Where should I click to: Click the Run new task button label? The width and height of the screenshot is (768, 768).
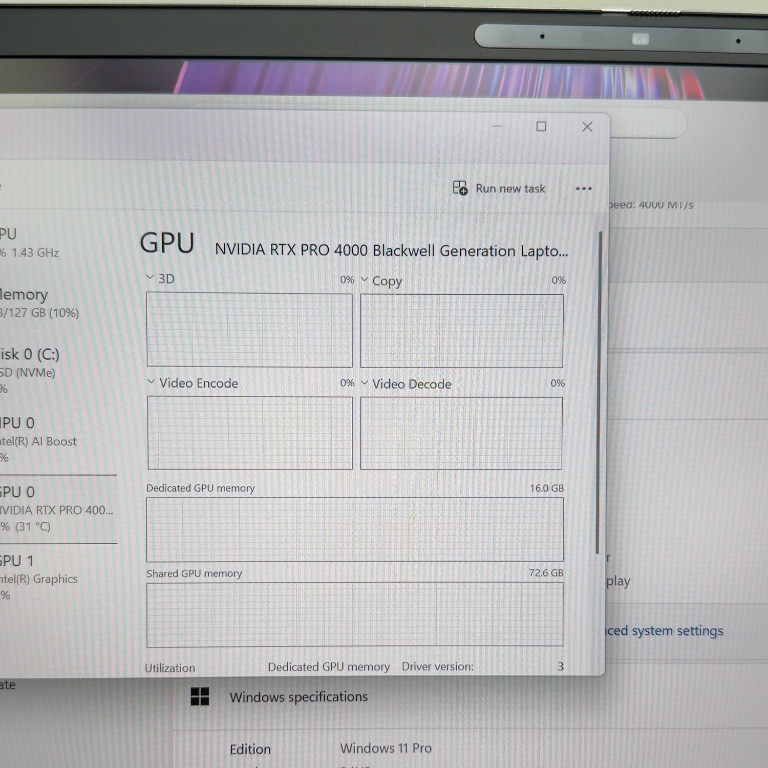[510, 189]
